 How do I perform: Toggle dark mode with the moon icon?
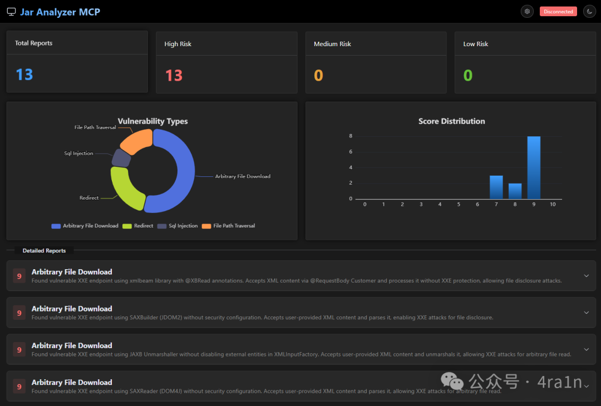pyautogui.click(x=589, y=12)
